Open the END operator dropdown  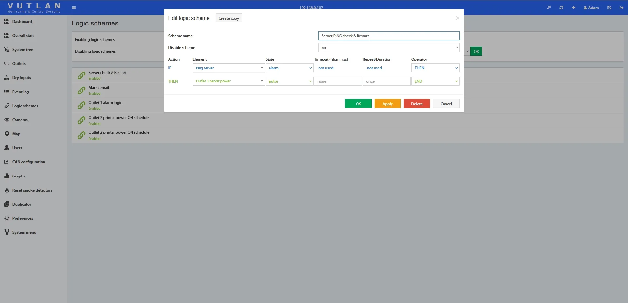[435, 81]
